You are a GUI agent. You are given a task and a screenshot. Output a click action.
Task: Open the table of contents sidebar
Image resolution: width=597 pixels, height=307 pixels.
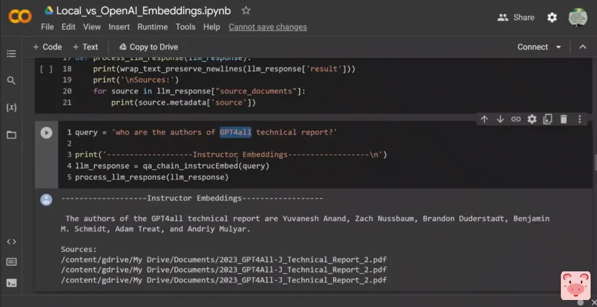(x=12, y=54)
